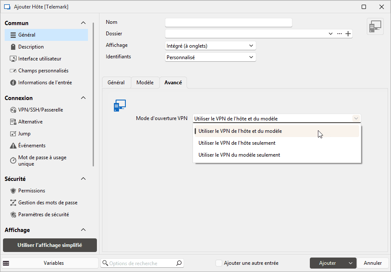Click the plus icon beside Dossier
The height and width of the screenshot is (272, 391).
[348, 34]
